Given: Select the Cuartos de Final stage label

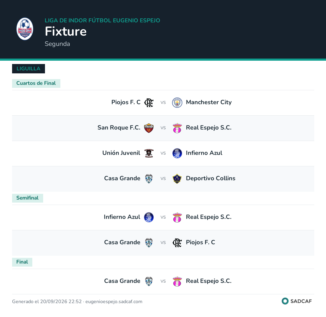Looking at the screenshot, I should tap(36, 83).
